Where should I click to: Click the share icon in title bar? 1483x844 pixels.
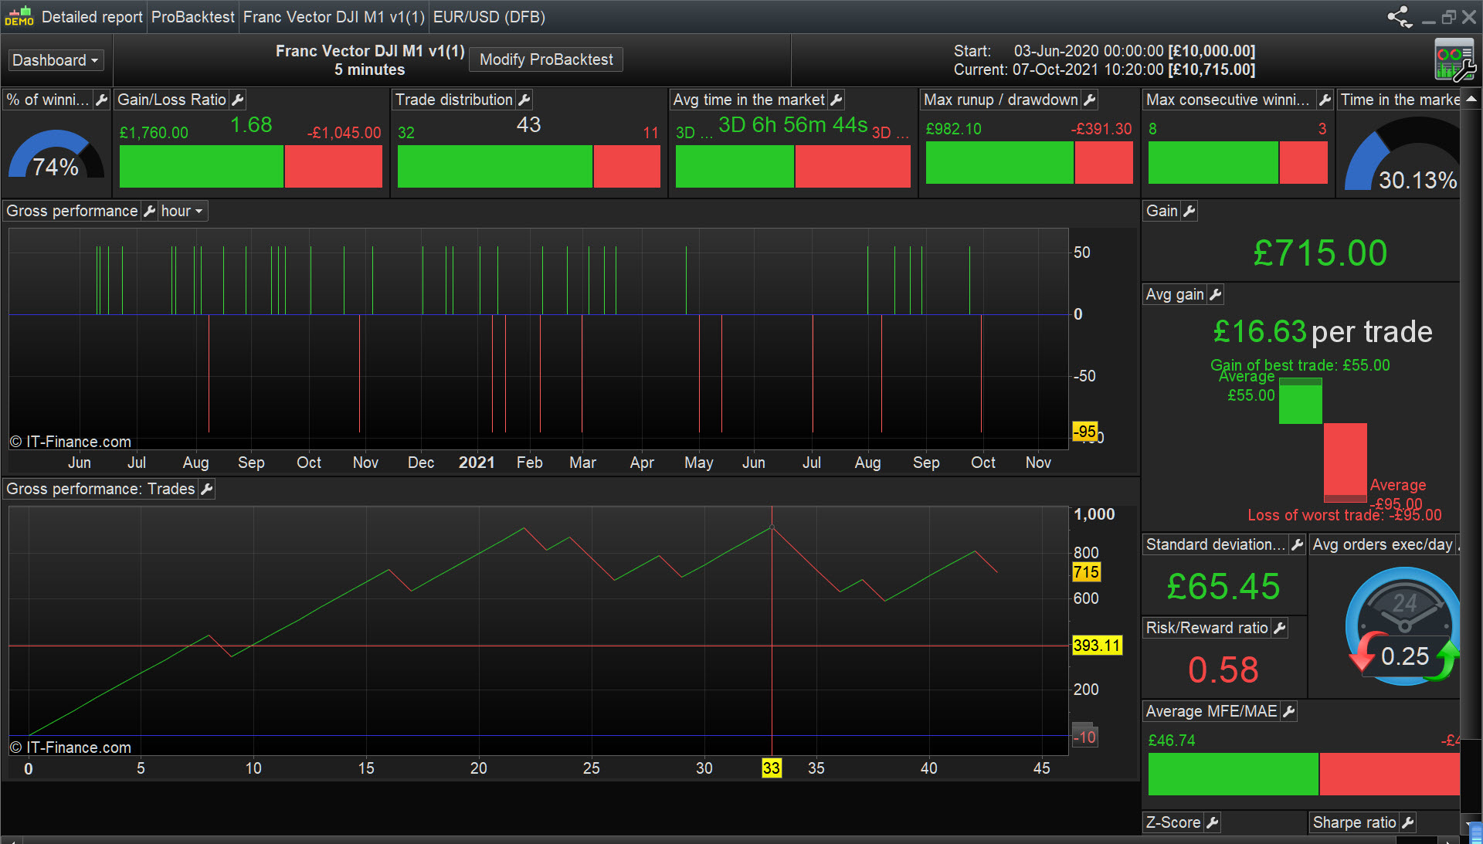click(x=1400, y=17)
